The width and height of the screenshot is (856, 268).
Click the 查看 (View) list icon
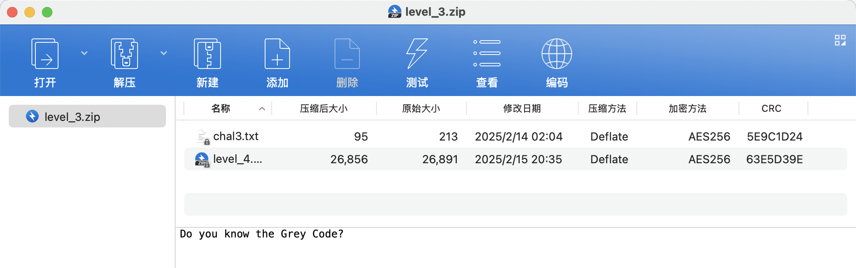[487, 53]
